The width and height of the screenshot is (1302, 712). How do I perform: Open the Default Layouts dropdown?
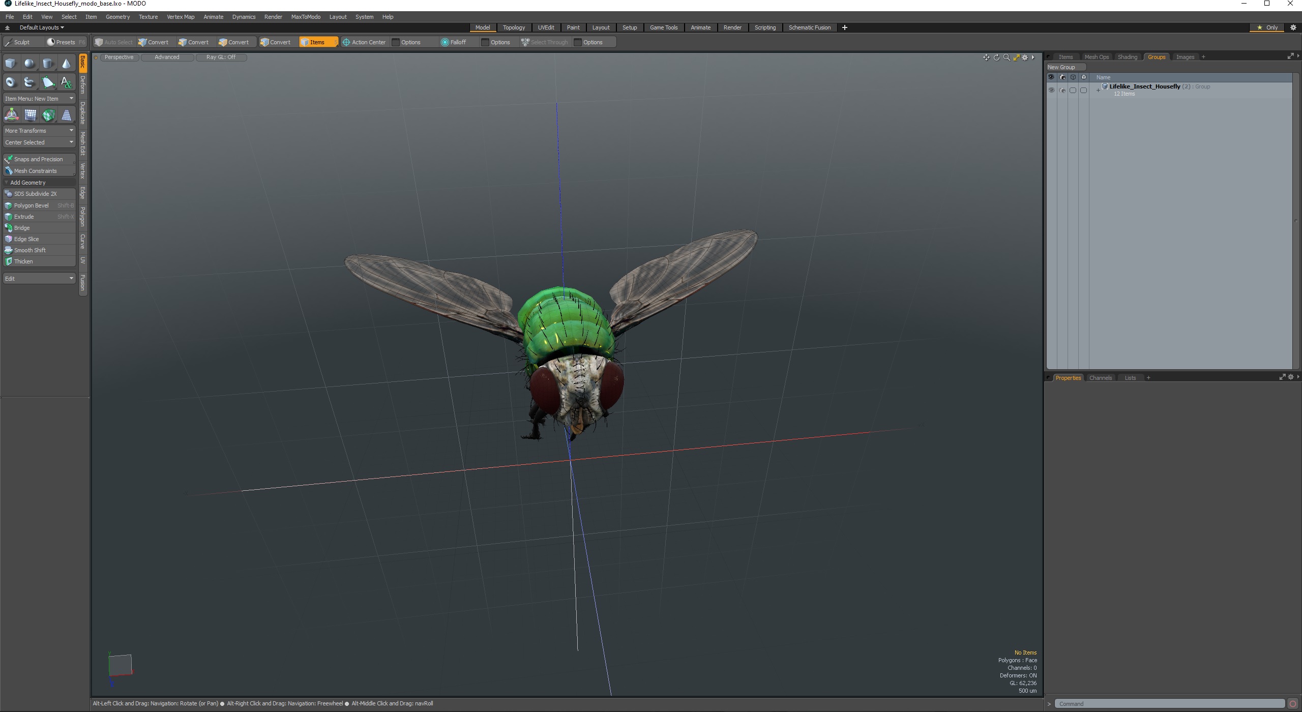pos(40,27)
